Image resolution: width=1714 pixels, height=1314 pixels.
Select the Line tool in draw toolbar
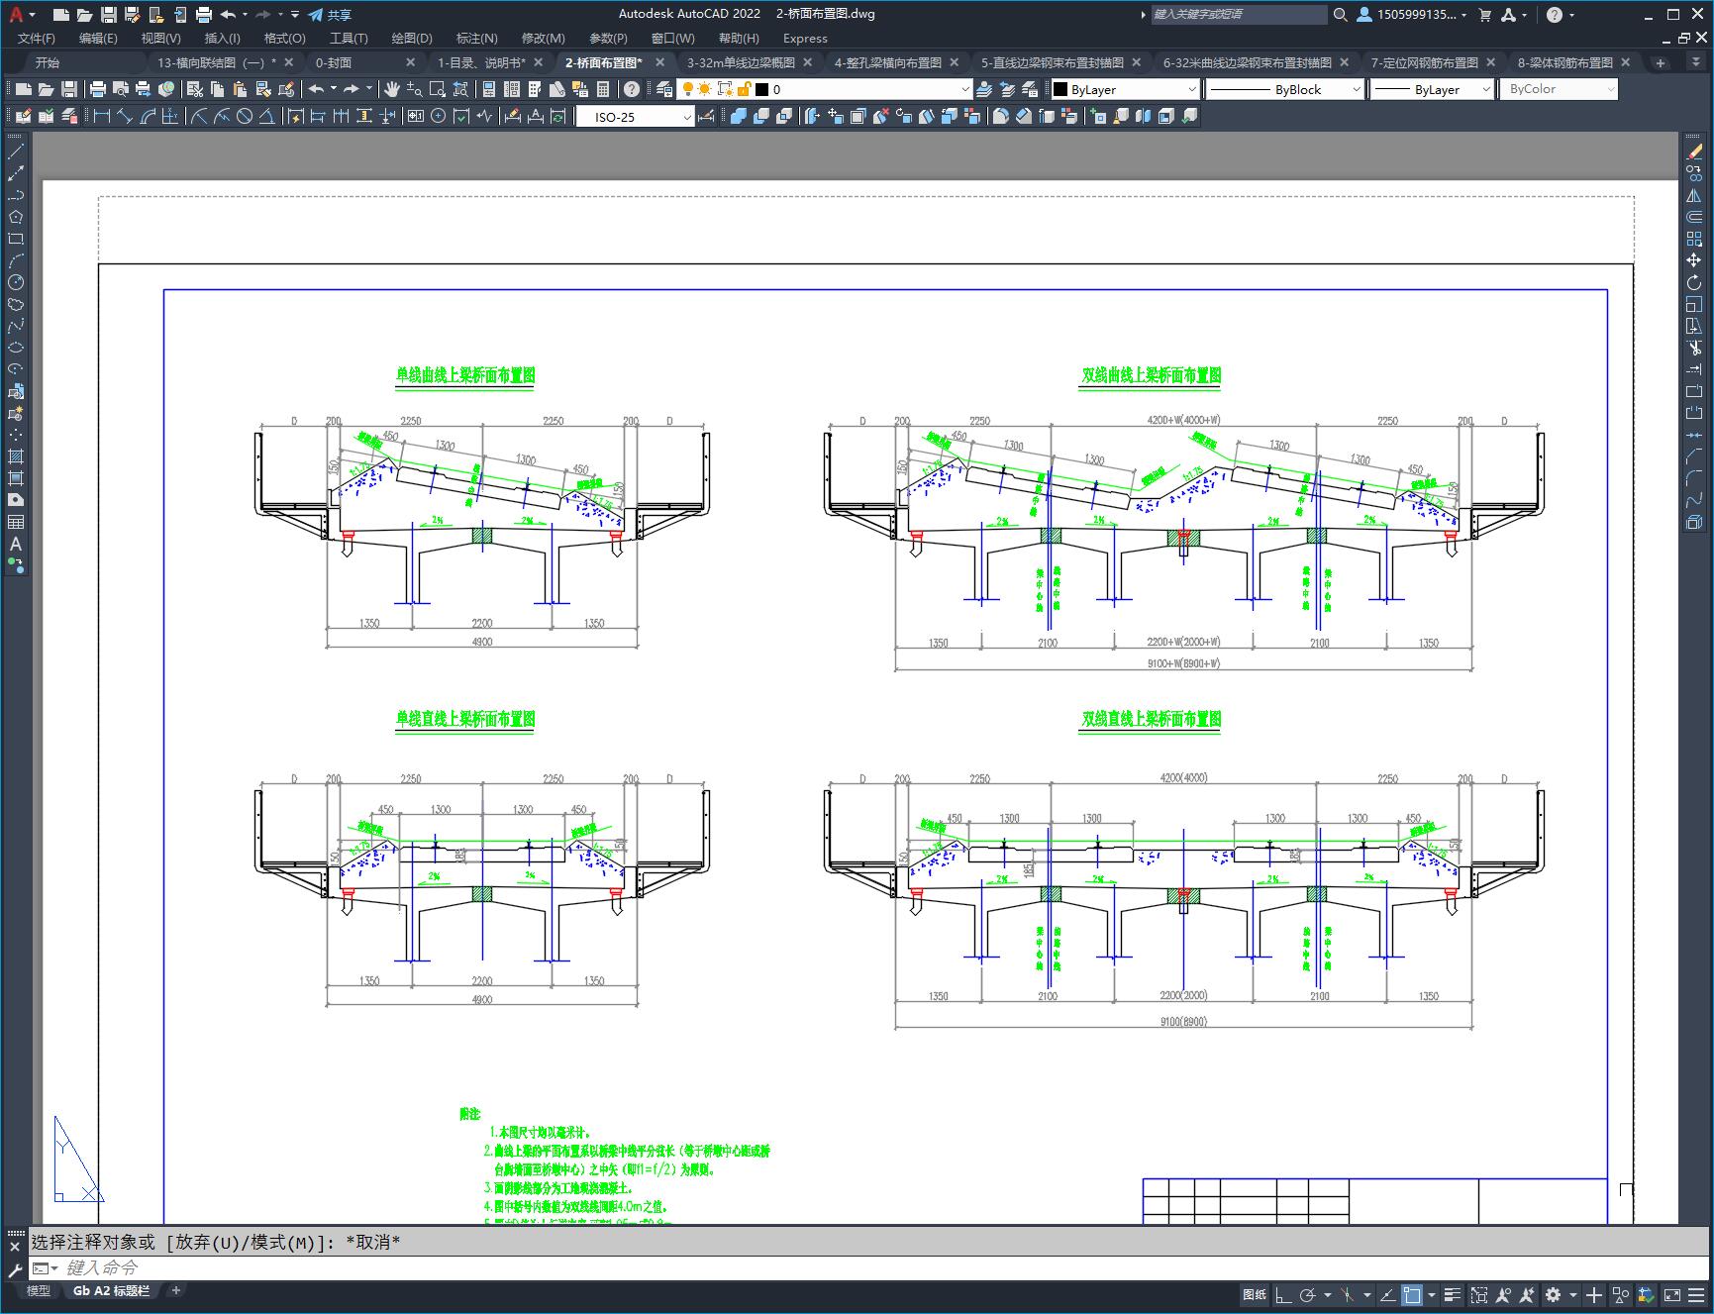click(x=16, y=152)
